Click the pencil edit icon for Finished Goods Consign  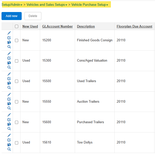9,33
